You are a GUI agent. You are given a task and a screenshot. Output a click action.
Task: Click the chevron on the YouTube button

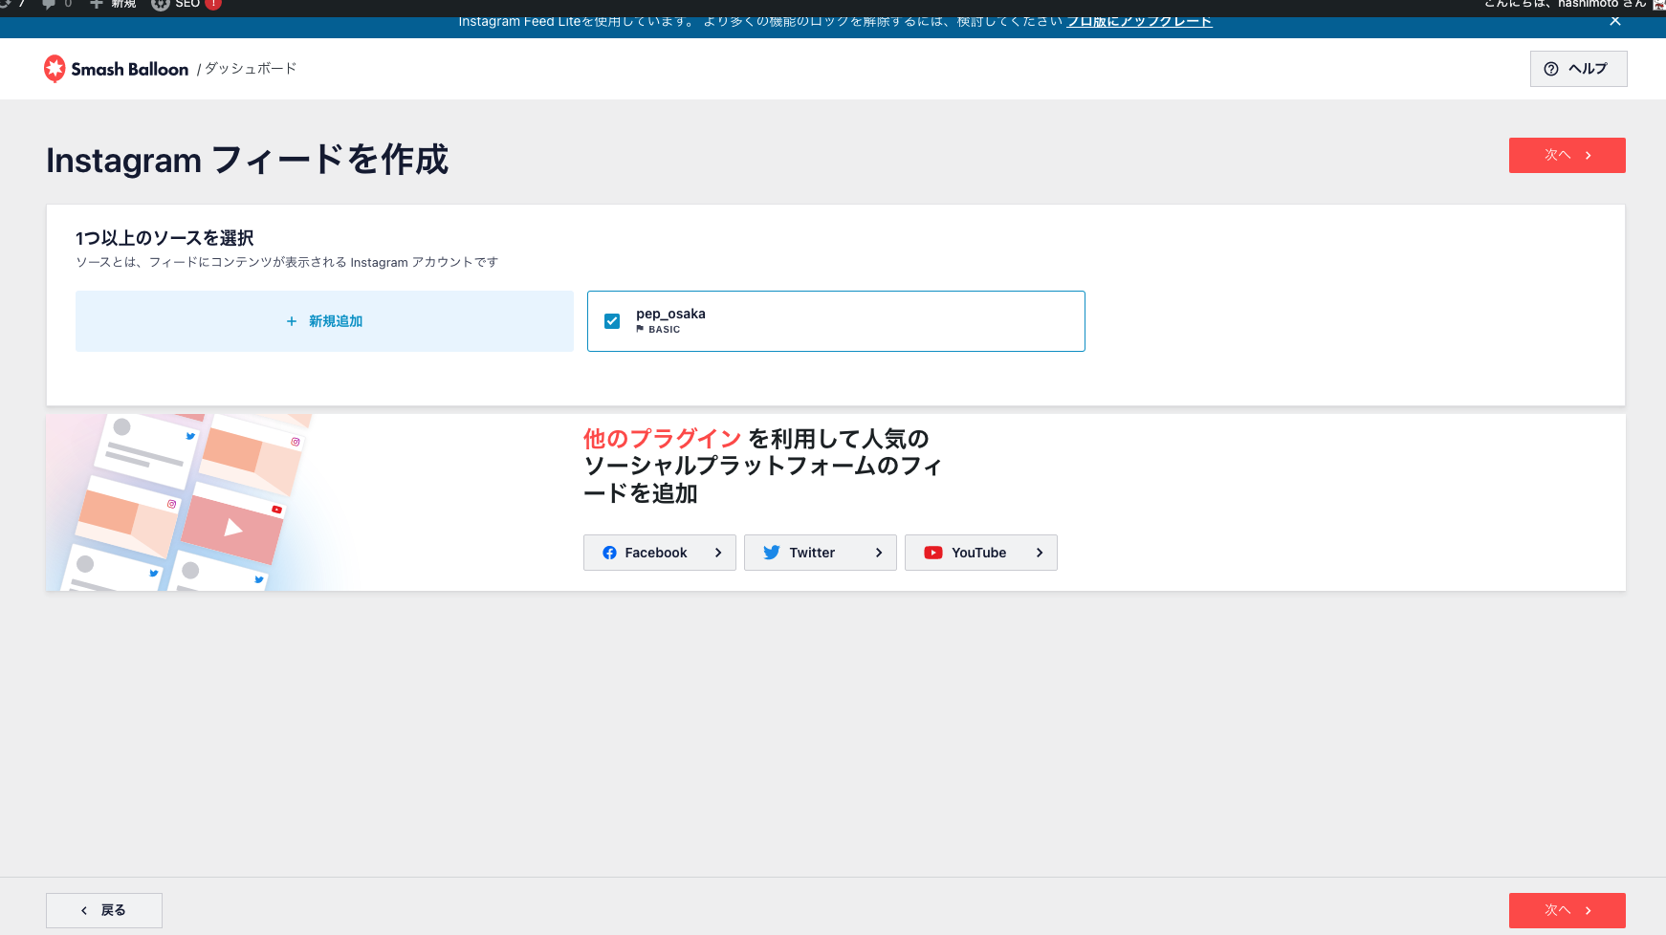point(1040,553)
